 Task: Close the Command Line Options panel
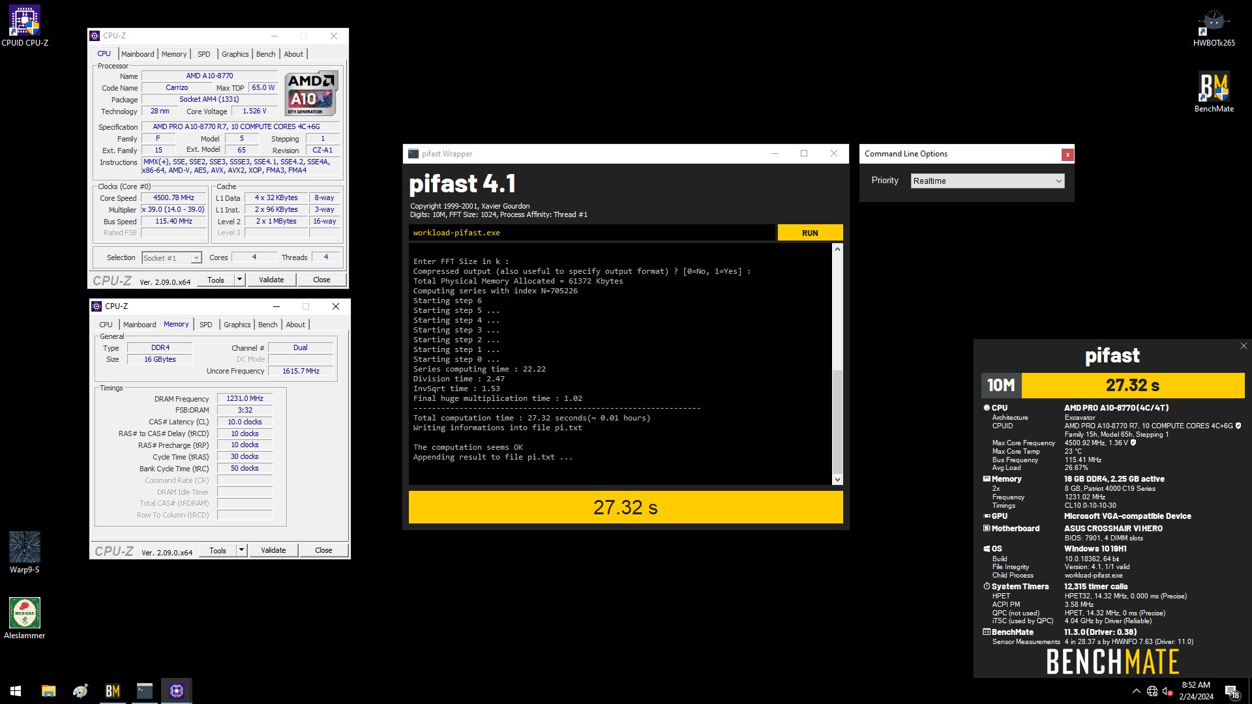click(x=1067, y=154)
